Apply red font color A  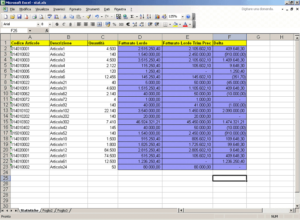(x=185, y=24)
